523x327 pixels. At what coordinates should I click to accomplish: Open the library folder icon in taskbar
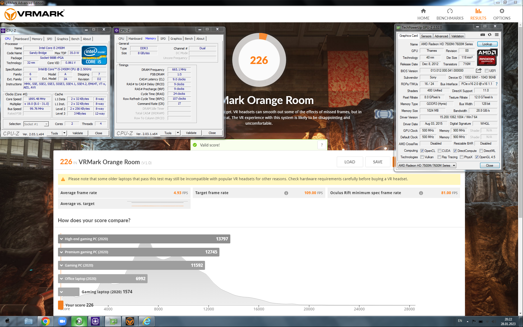pos(28,321)
